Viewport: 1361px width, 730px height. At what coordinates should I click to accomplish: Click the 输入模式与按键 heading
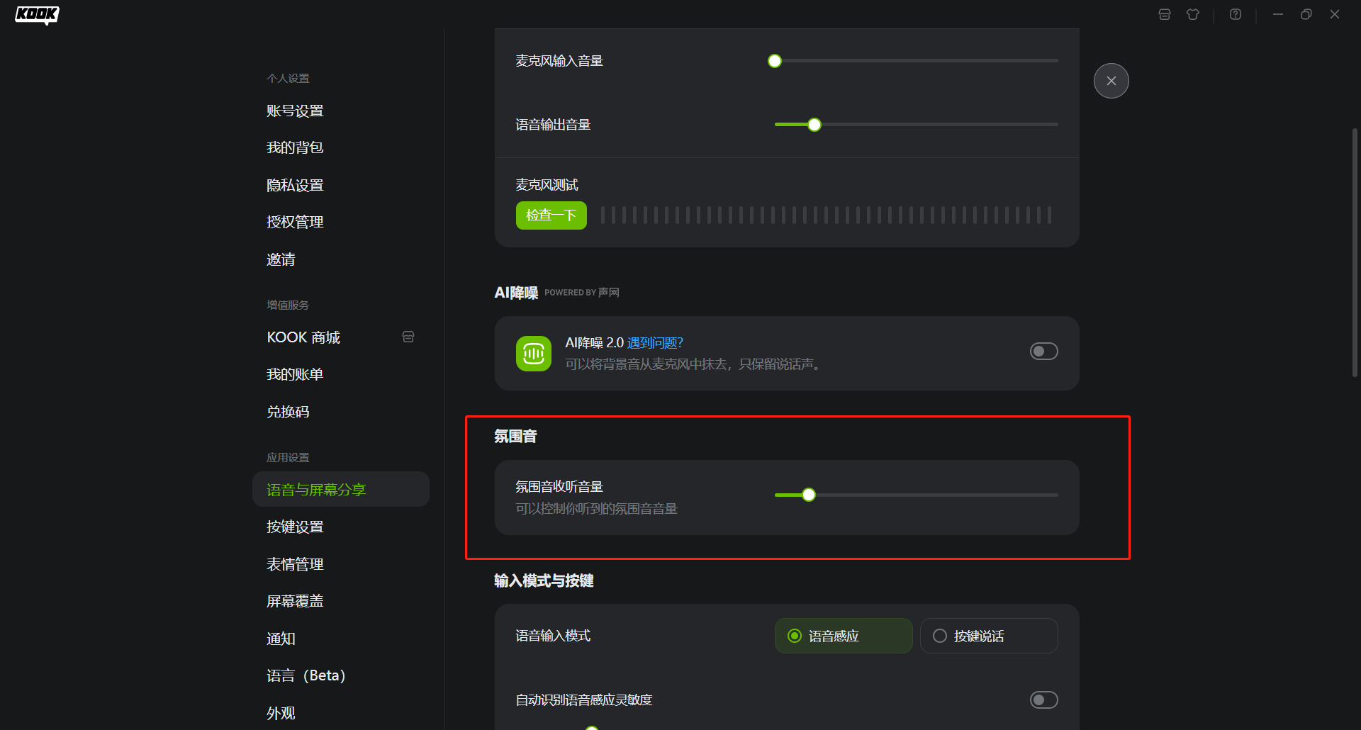coord(544,581)
